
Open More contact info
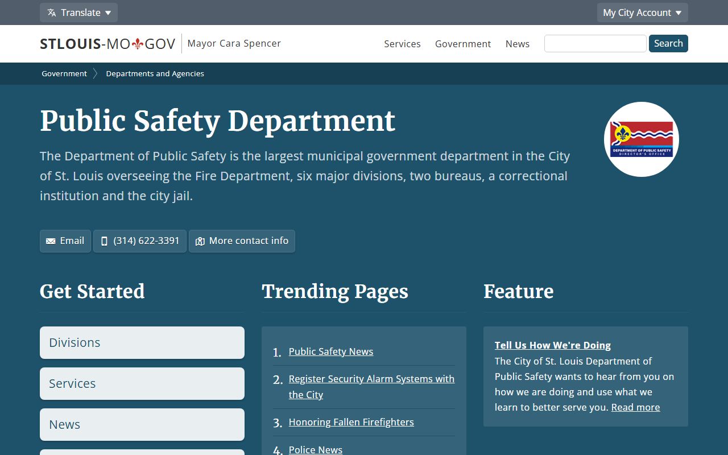[x=242, y=241]
